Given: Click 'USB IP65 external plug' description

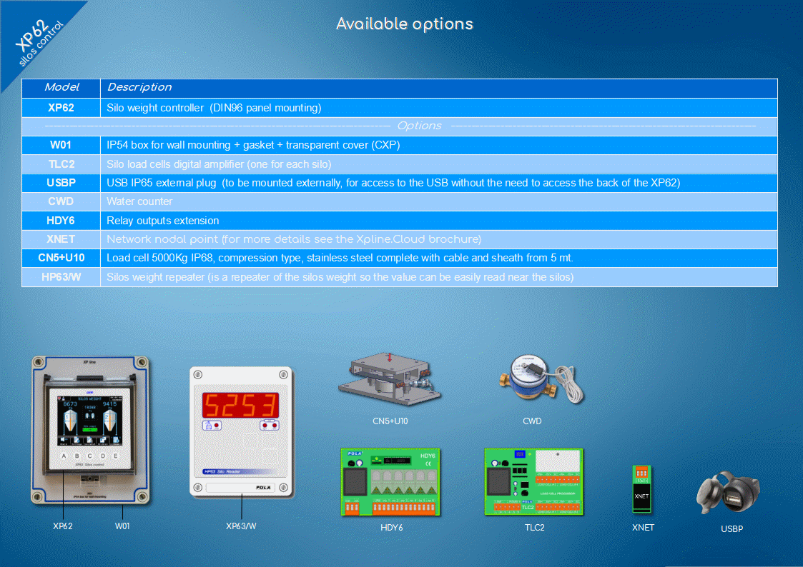Looking at the screenshot, I should 393,183.
